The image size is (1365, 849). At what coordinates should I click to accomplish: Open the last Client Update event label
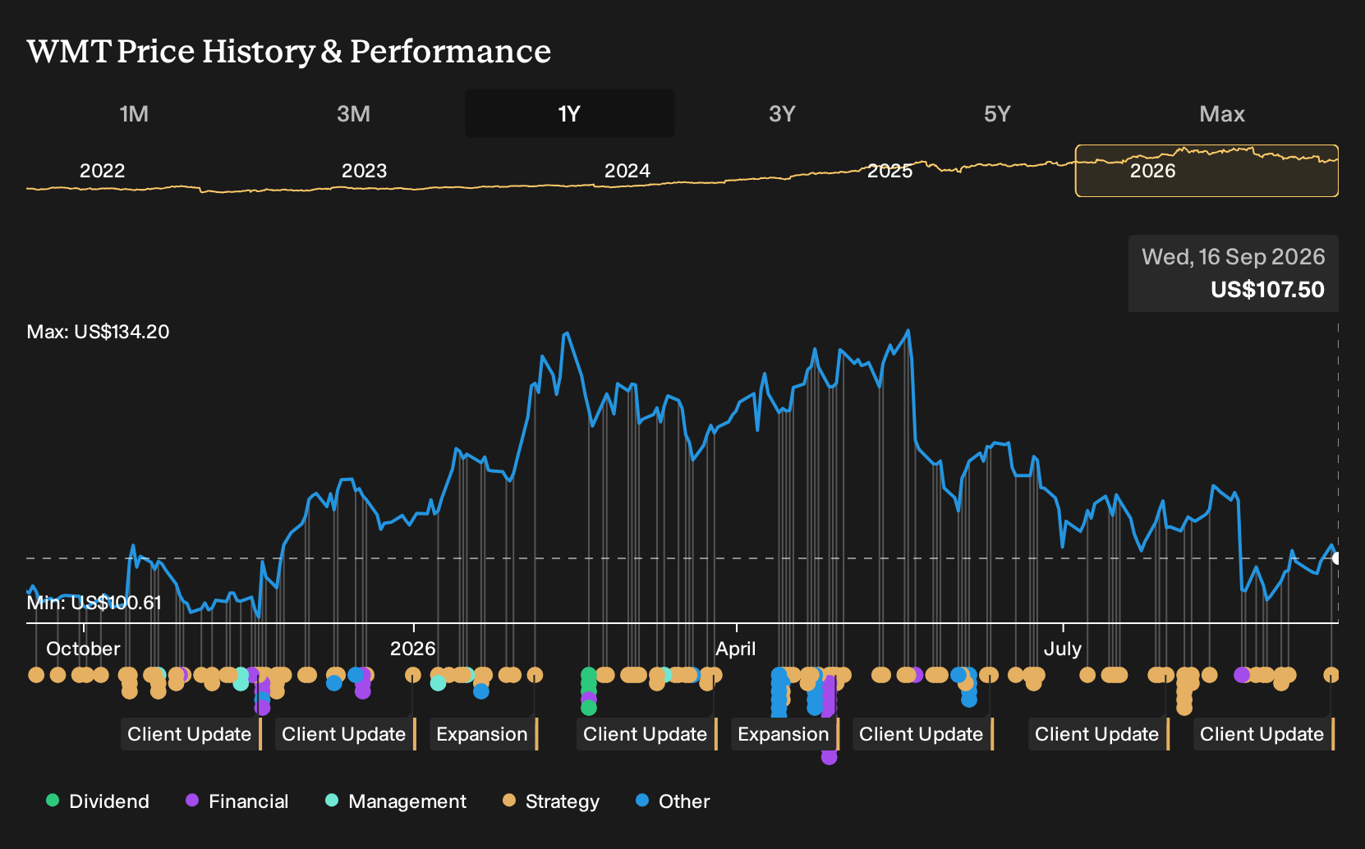click(x=1263, y=734)
